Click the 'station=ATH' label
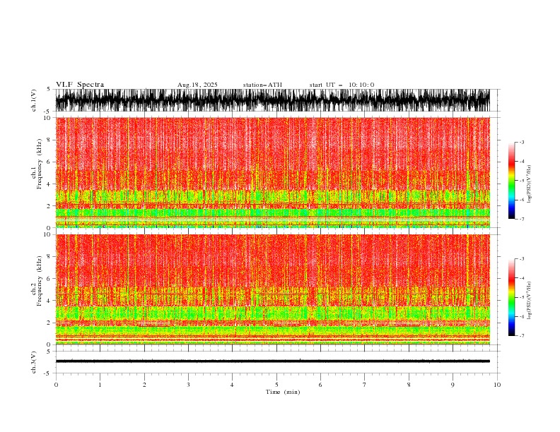The image size is (560, 432). pos(262,85)
